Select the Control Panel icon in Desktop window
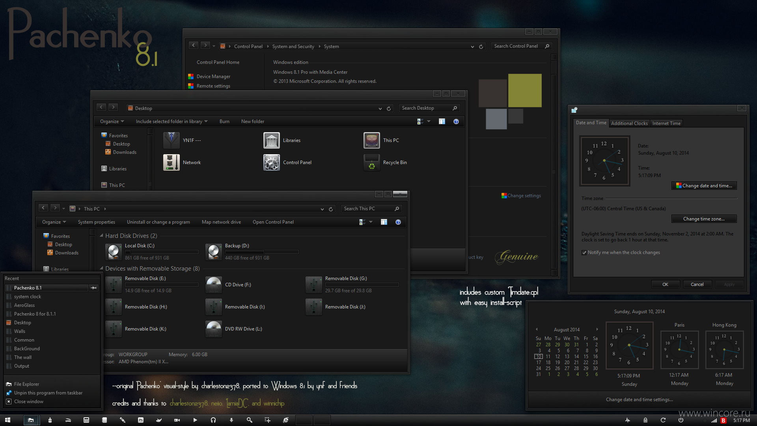Viewport: 757px width, 426px height. click(x=272, y=163)
